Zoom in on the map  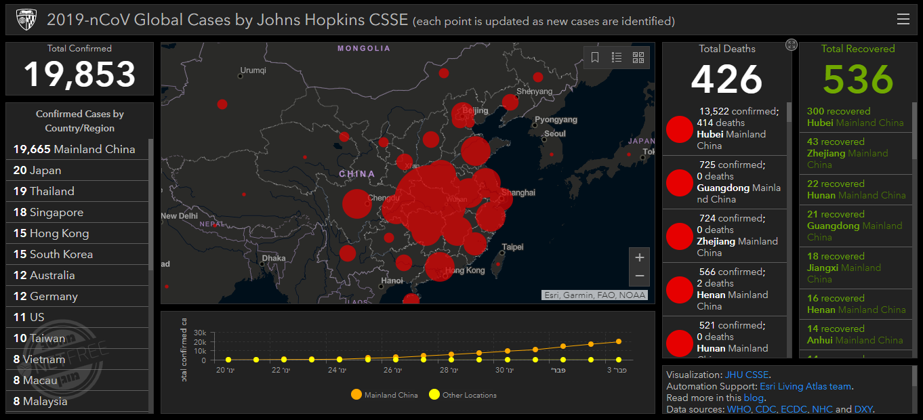click(639, 257)
